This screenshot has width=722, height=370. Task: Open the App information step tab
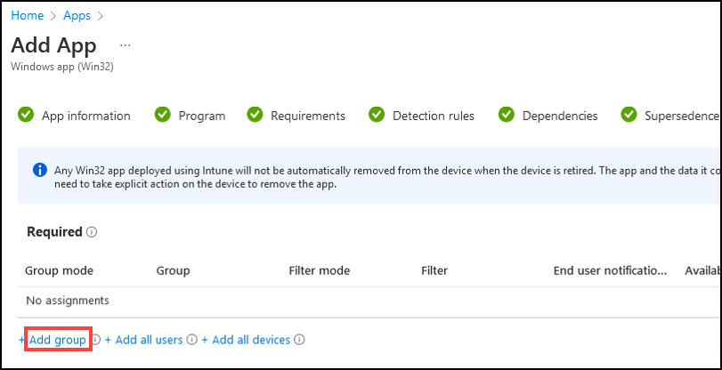coord(86,116)
